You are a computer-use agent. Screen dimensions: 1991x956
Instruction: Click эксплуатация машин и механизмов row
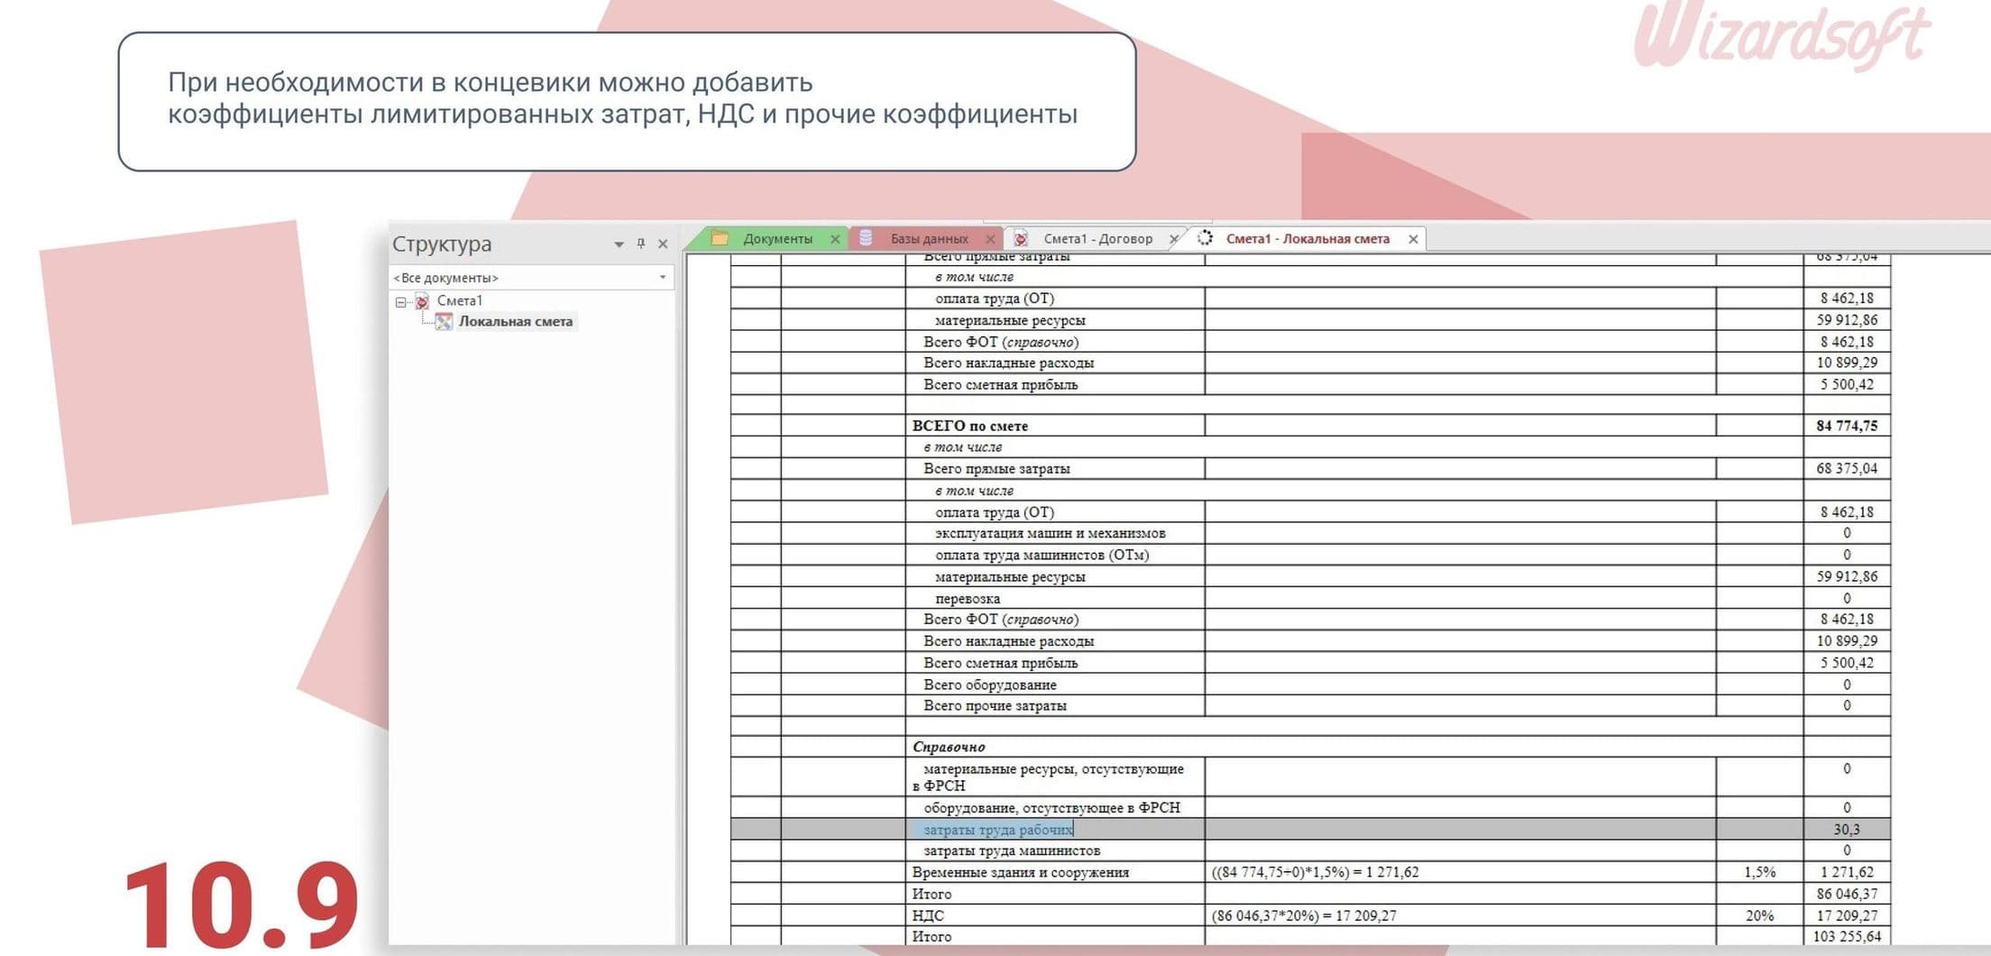pos(1310,533)
